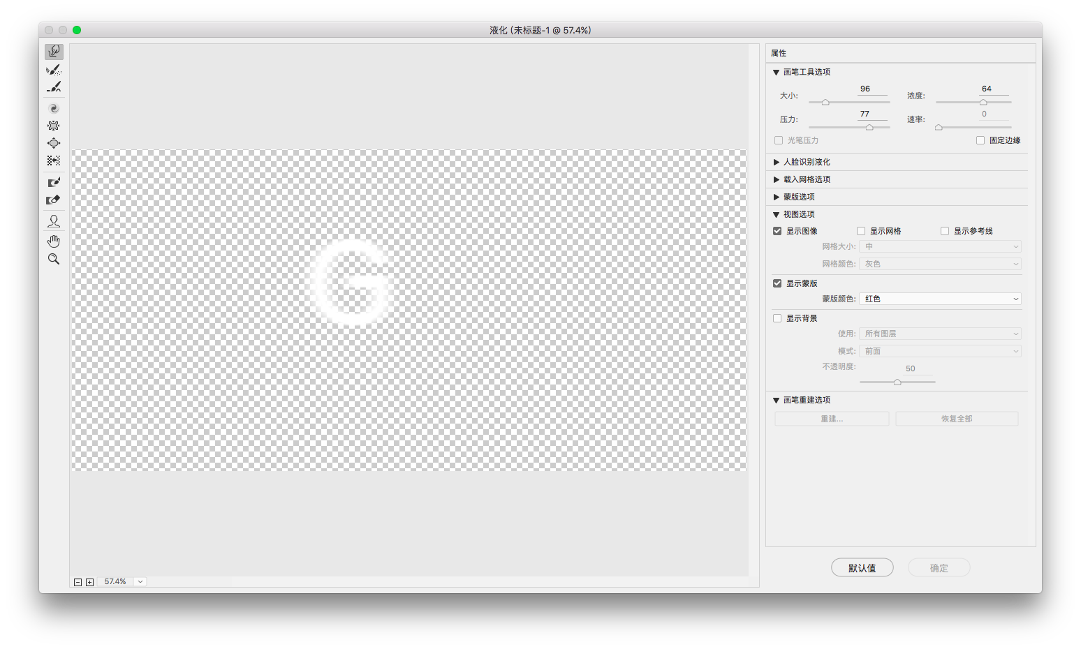Select the Hand tool

[x=54, y=241]
